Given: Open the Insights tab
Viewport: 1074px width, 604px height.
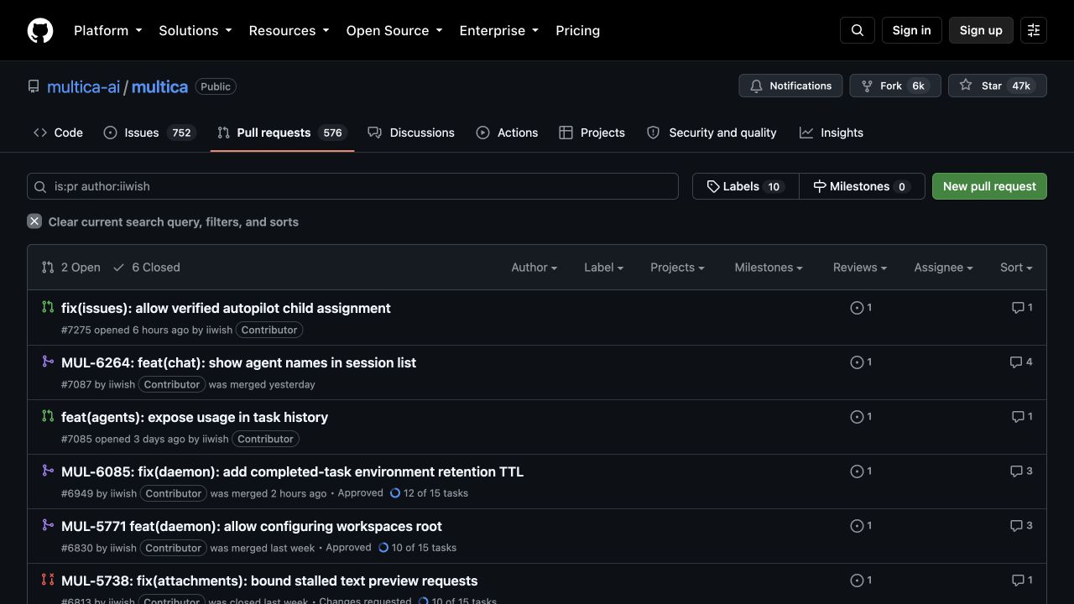Looking at the screenshot, I should click(832, 133).
